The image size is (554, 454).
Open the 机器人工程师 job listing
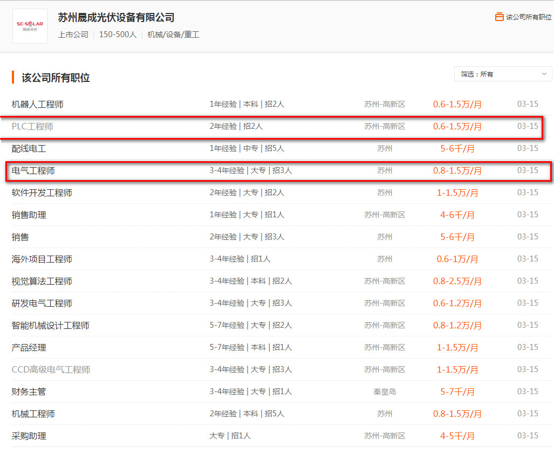(38, 104)
